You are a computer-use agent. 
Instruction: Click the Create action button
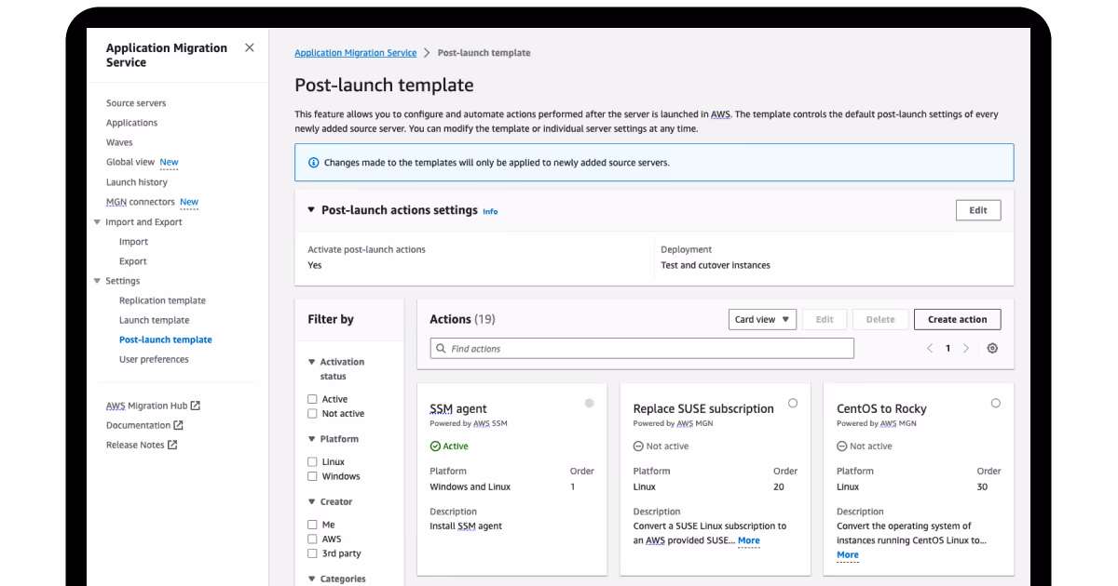point(957,319)
